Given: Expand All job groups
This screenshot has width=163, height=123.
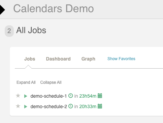Looking at the screenshot, I should pyautogui.click(x=26, y=82).
